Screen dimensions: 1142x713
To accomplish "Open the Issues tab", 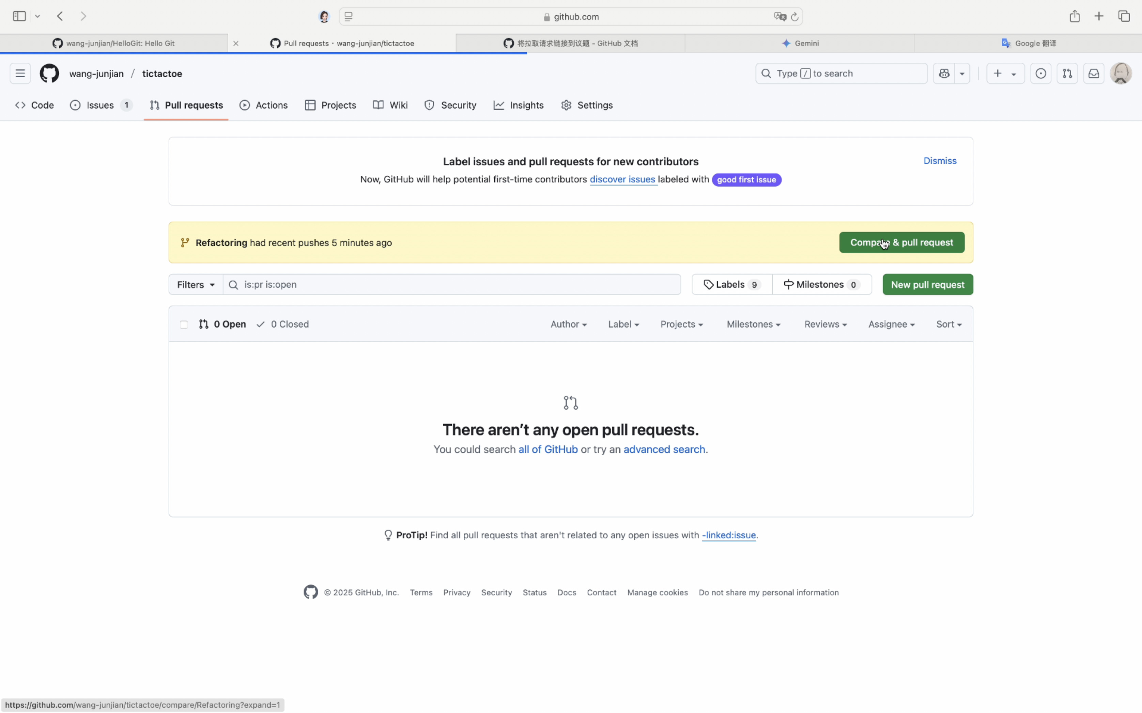I will (100, 105).
